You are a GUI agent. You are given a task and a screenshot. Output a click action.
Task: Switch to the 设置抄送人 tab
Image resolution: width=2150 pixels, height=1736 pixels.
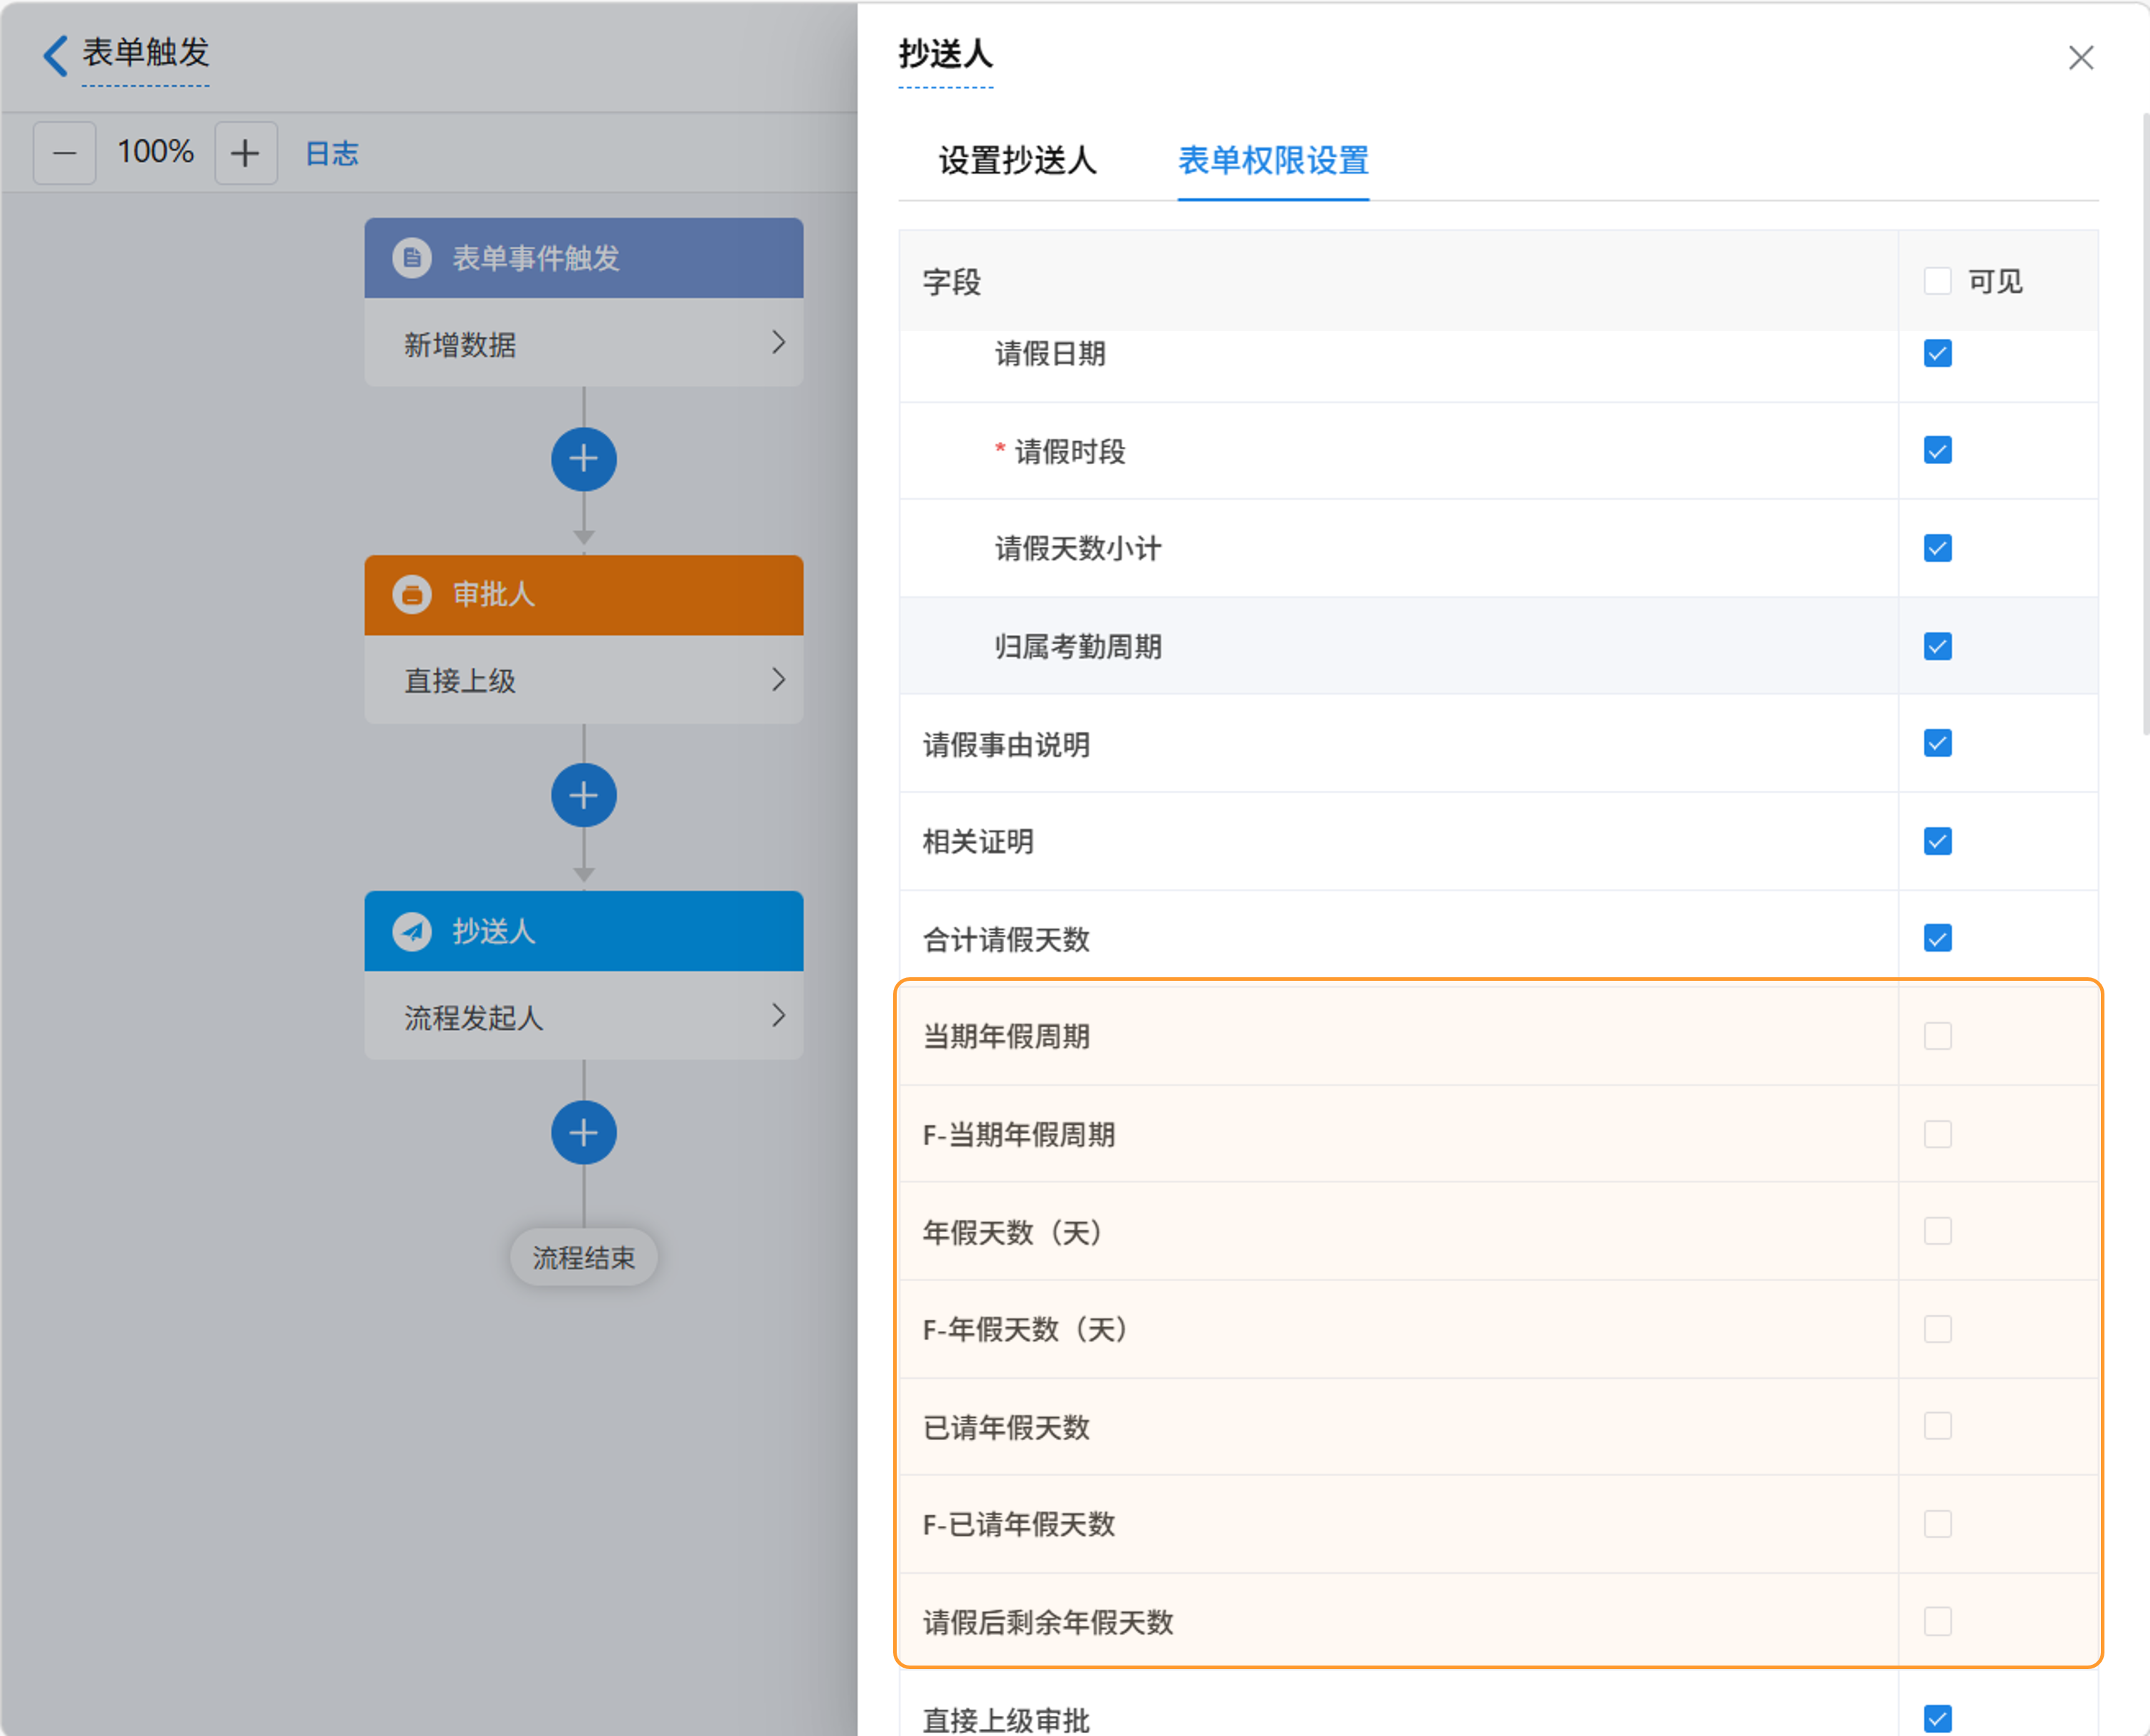tap(1017, 160)
